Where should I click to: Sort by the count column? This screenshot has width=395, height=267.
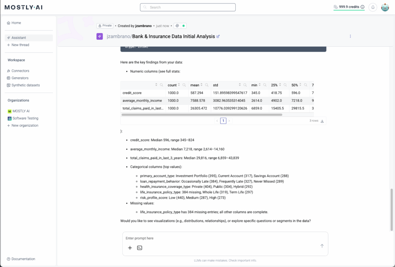point(179,85)
